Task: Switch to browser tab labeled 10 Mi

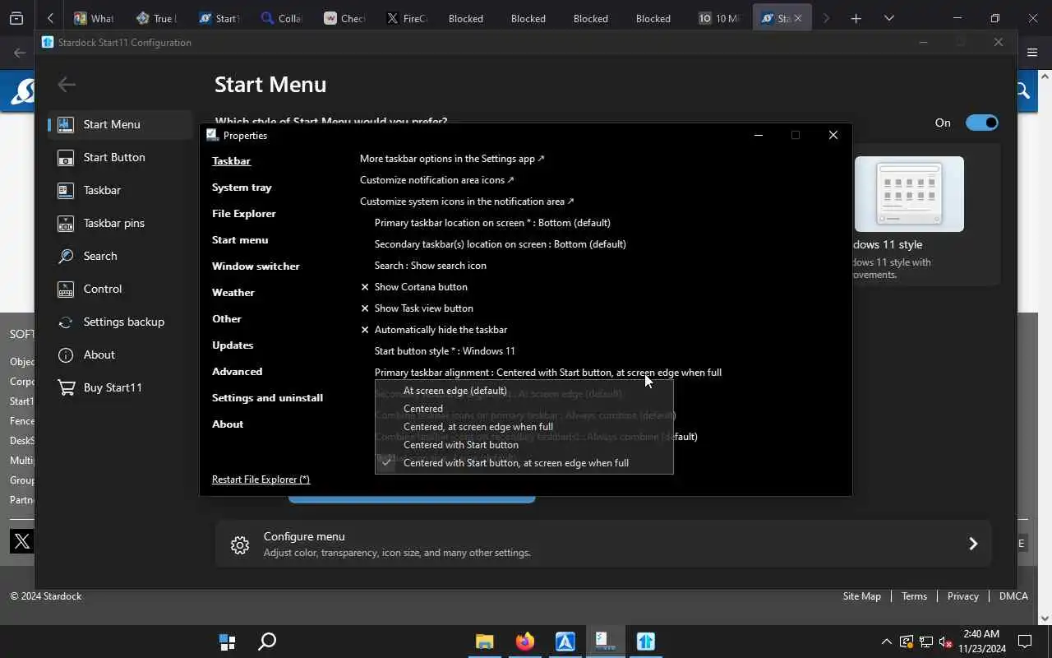Action: [x=718, y=18]
